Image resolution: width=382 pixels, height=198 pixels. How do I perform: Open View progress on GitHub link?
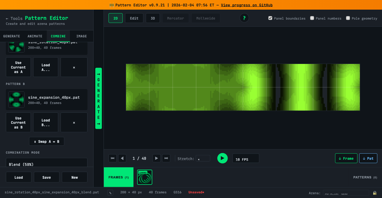click(x=247, y=5)
